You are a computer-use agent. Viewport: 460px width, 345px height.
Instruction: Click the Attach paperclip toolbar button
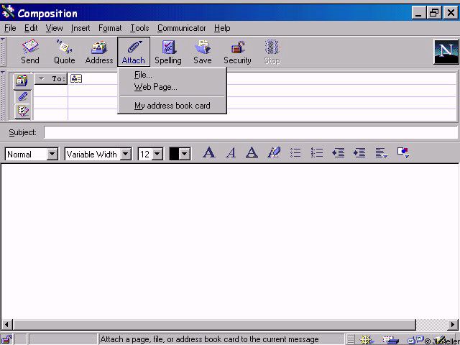[134, 52]
